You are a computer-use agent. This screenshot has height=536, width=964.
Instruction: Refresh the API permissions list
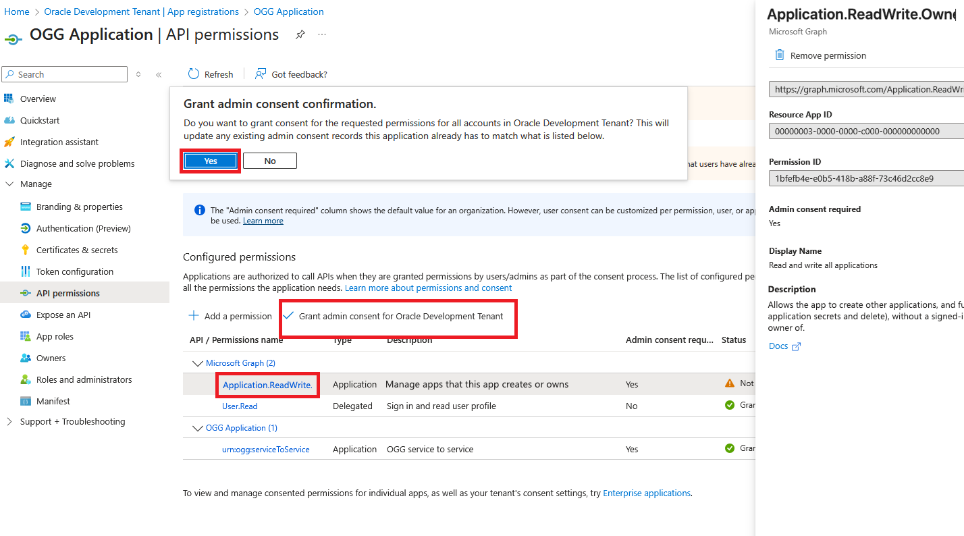click(x=210, y=74)
